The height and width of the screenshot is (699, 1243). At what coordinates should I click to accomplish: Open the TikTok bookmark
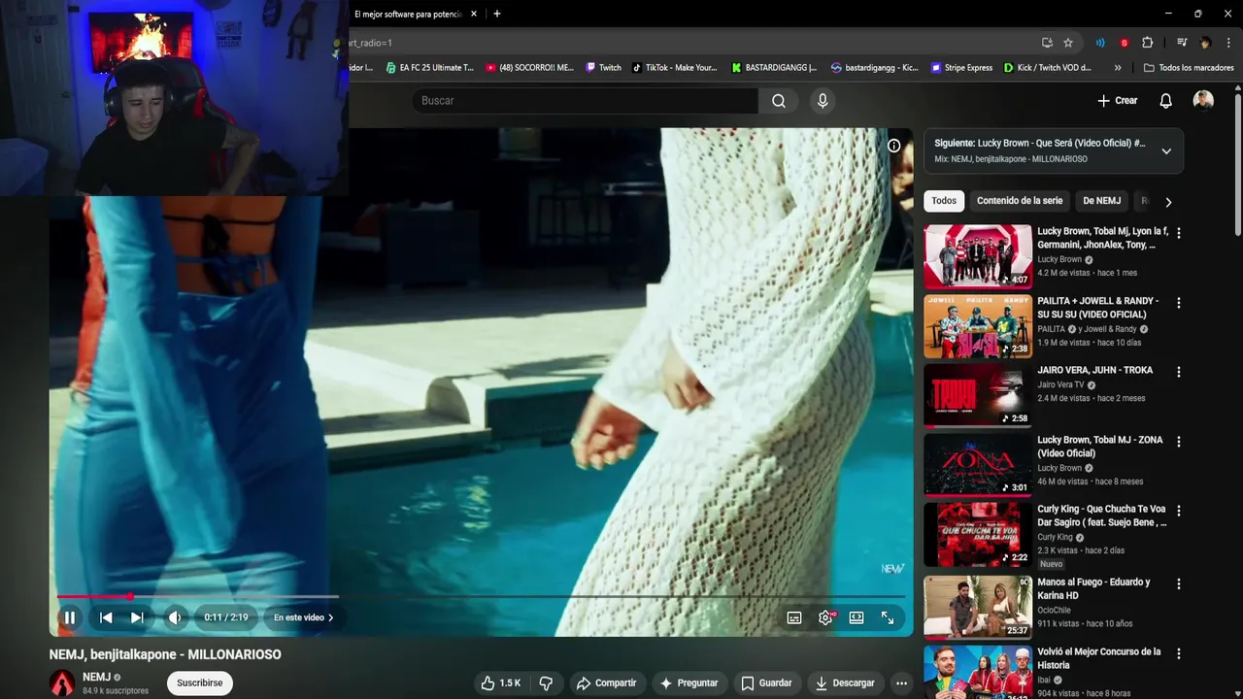coord(675,68)
